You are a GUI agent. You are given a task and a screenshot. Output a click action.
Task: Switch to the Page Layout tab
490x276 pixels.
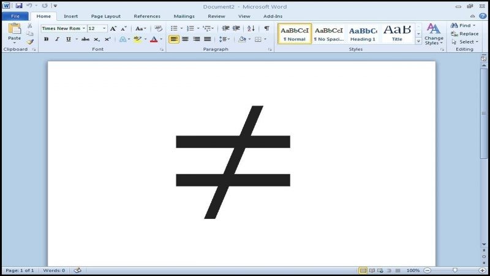pos(105,17)
